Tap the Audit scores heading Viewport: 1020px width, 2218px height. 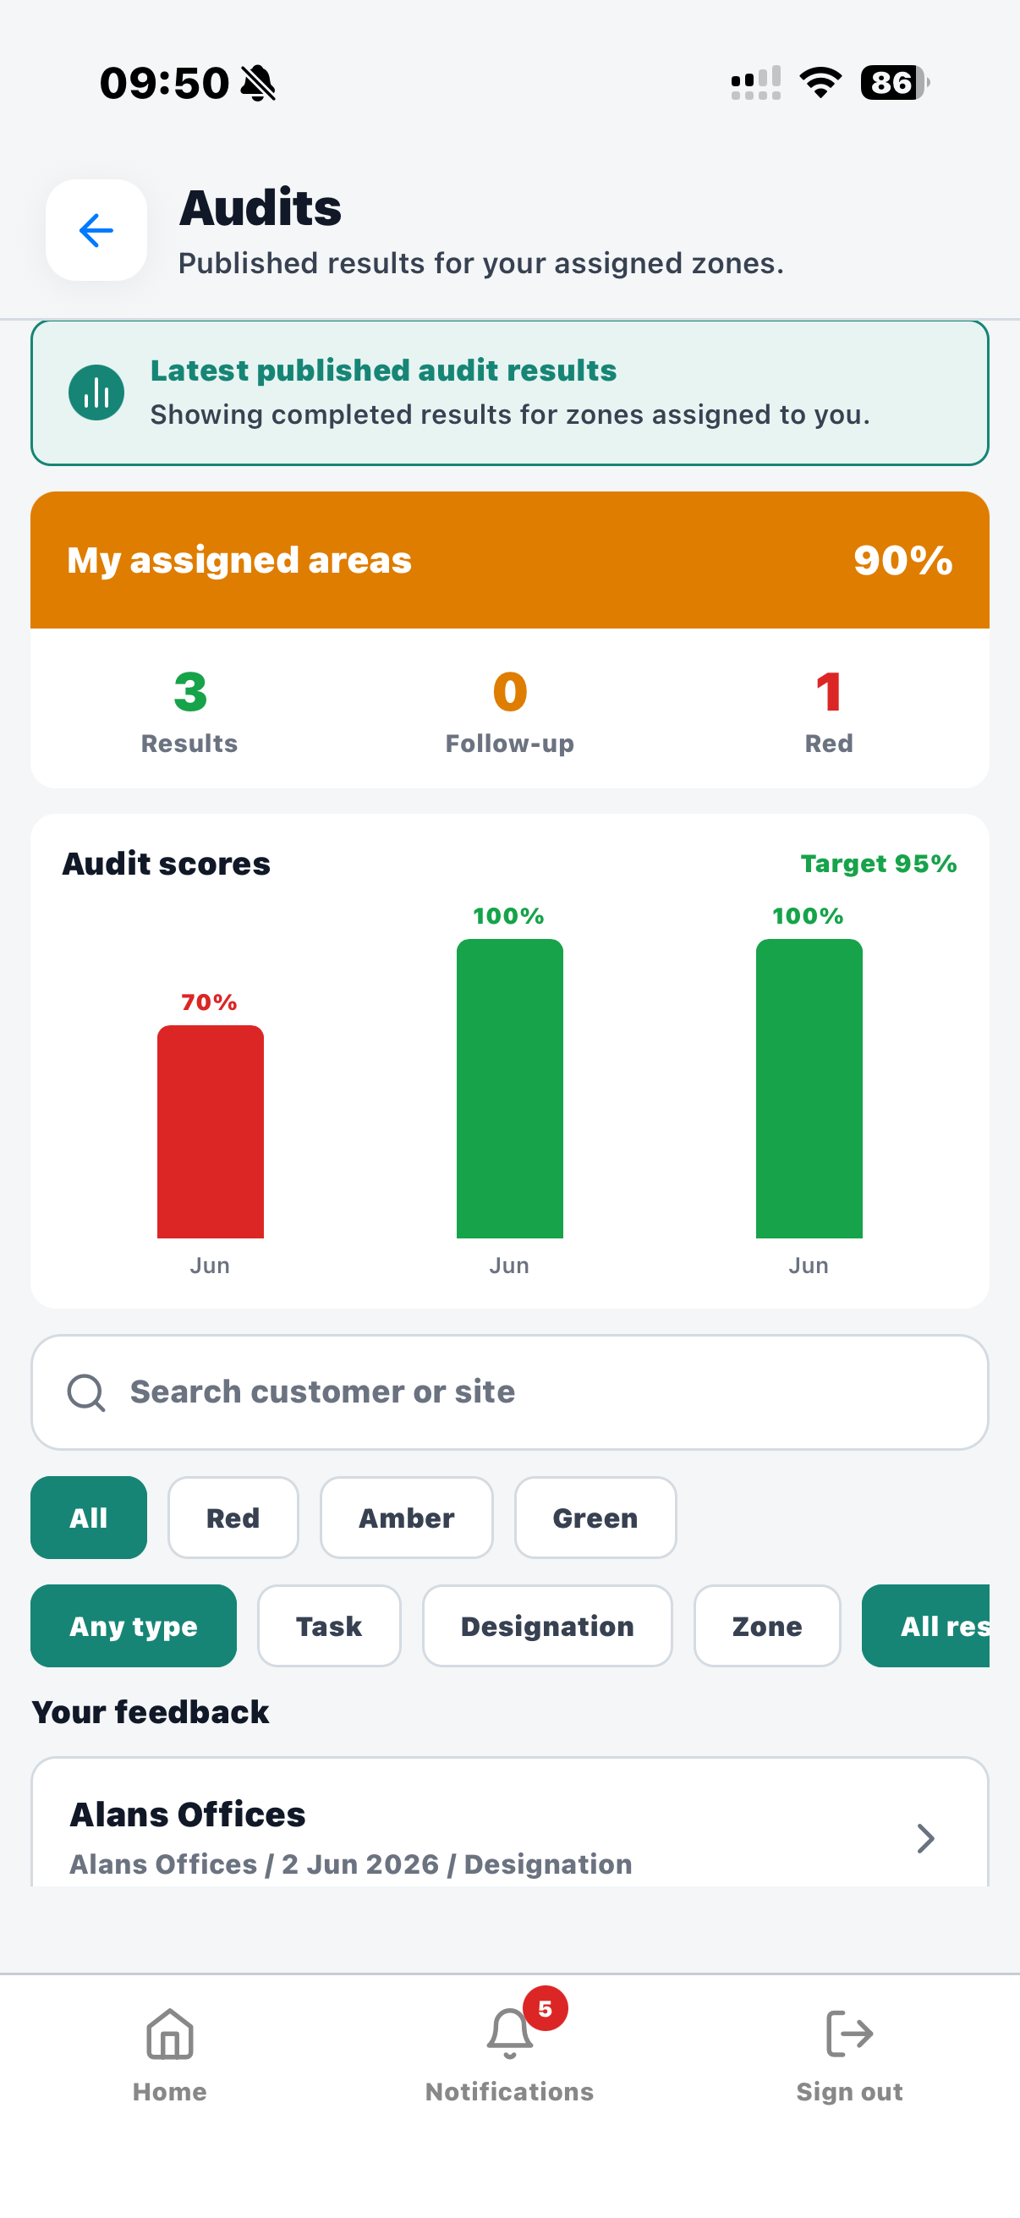click(166, 864)
